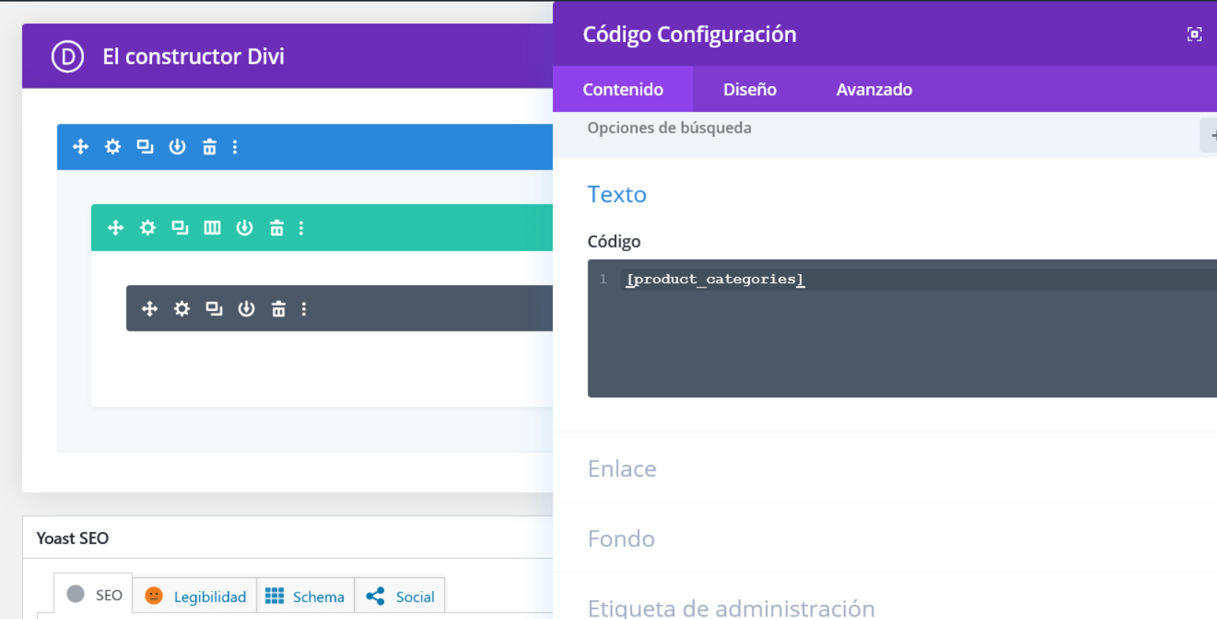The height and width of the screenshot is (619, 1217).
Task: Move the blue section with its move icon
Action: 80,147
